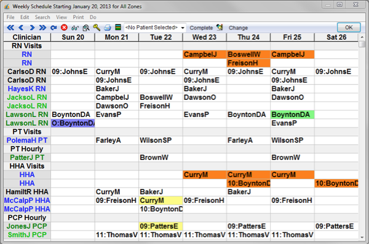Open the Do menu

pyautogui.click(x=93, y=17)
